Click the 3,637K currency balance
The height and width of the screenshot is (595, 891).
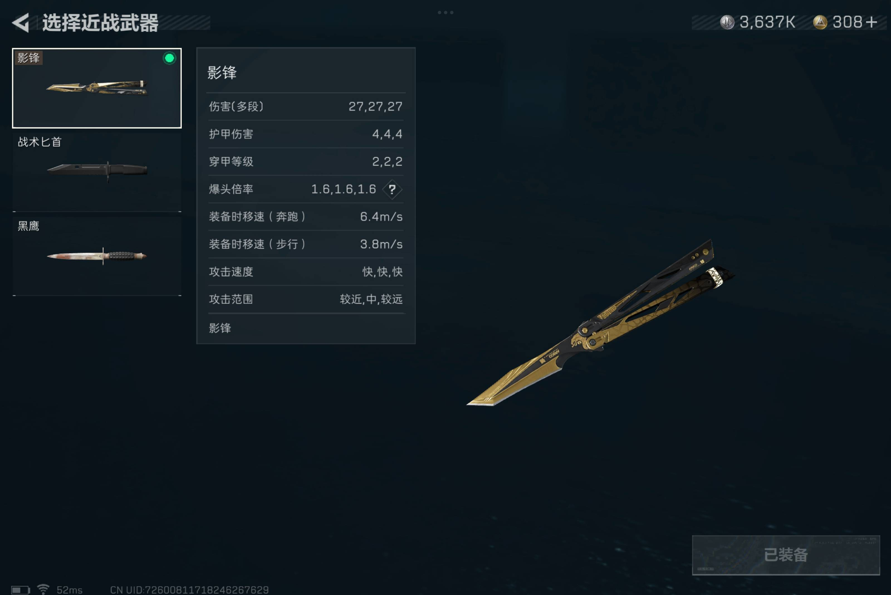coord(767,22)
